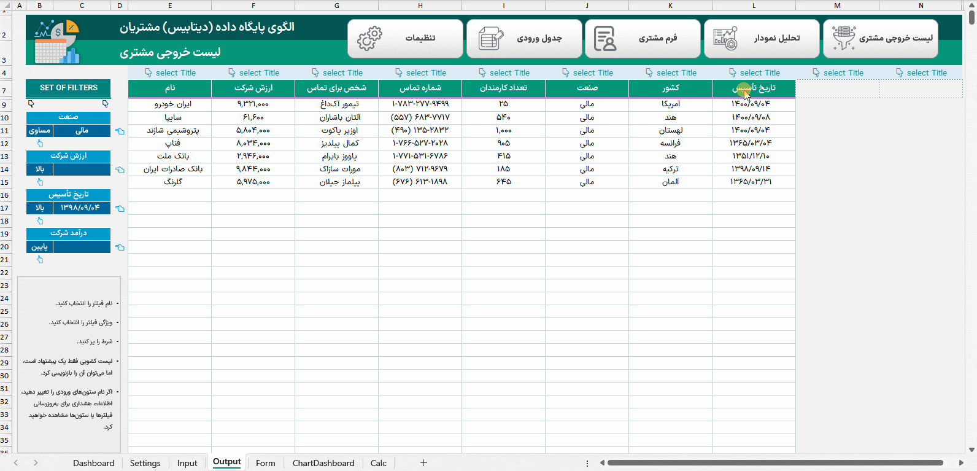This screenshot has width=977, height=471.
Task: Click the horizontal scrollbar thumb
Action: tap(775, 463)
